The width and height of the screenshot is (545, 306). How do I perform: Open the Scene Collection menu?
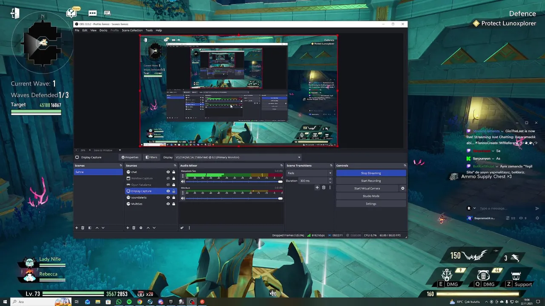click(x=132, y=30)
